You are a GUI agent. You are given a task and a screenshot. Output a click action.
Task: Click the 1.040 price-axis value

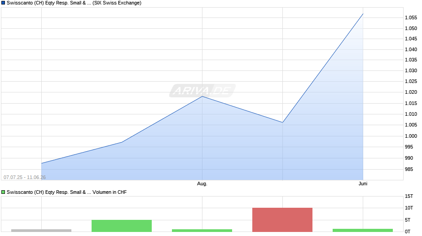(411, 49)
